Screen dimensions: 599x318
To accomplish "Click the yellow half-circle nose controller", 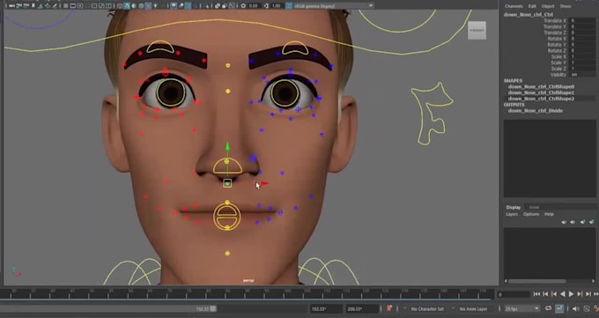I will tap(227, 167).
